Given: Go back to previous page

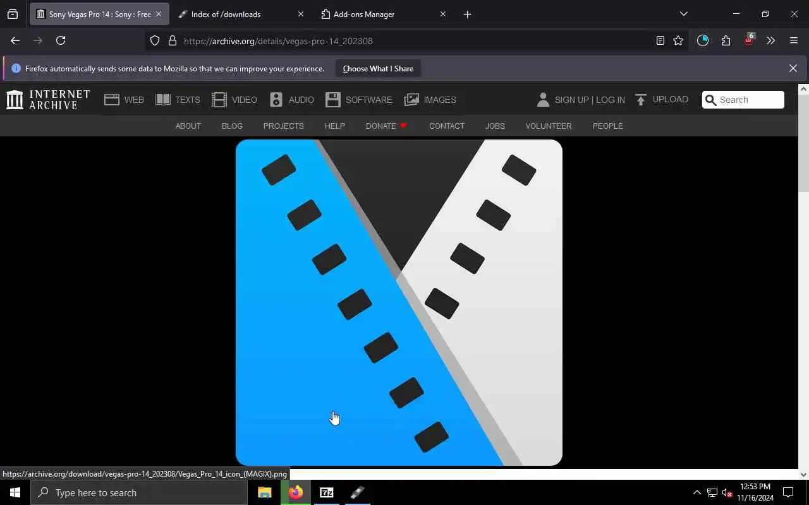Looking at the screenshot, I should (x=15, y=40).
